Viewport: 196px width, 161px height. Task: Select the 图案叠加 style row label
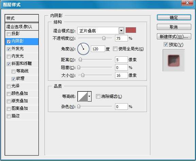point(20,108)
